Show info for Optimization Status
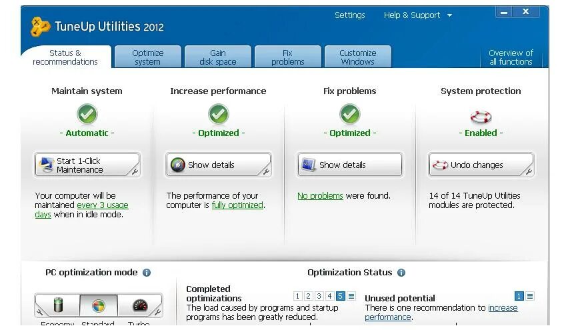 point(401,273)
